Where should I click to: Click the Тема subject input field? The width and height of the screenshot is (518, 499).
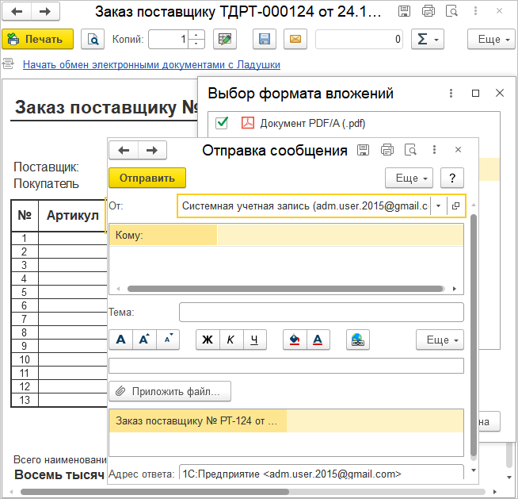pos(322,312)
